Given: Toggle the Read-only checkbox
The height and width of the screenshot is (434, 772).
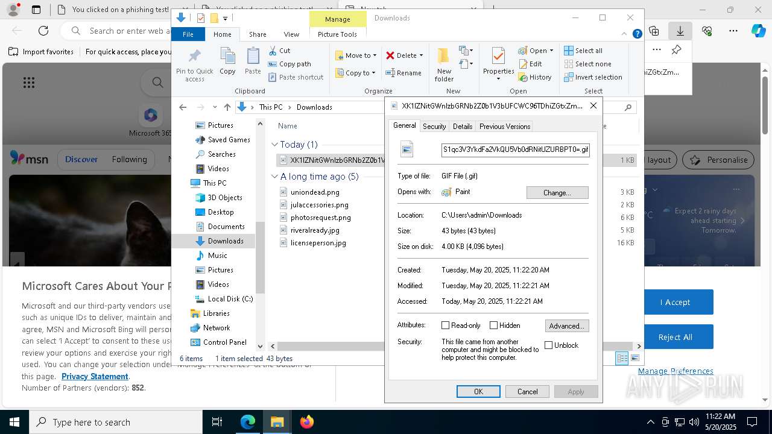Looking at the screenshot, I should pos(446,325).
